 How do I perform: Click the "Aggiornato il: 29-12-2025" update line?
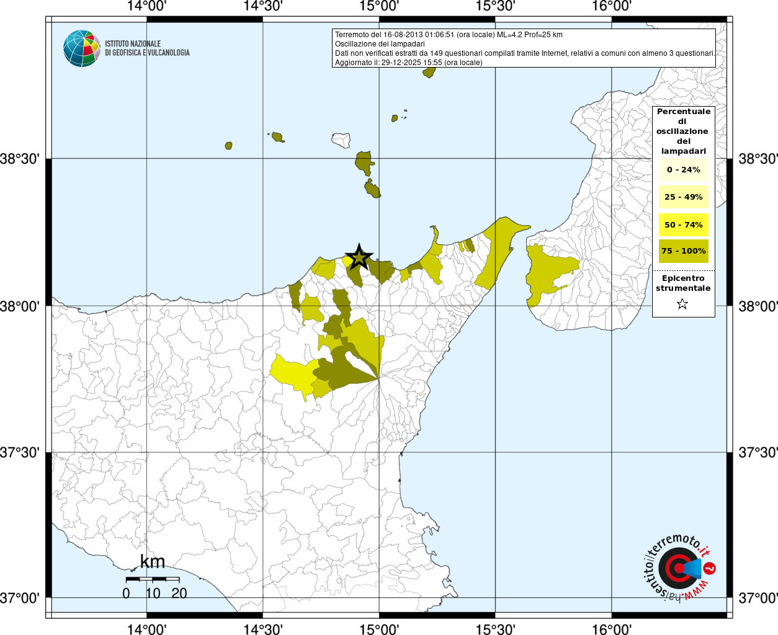click(x=408, y=63)
